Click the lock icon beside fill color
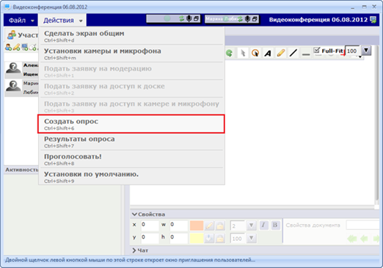The height and width of the screenshot is (268, 383). [x=220, y=238]
